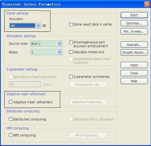Click the Start button
Viewport: 151px width, 146px height.
point(134,15)
